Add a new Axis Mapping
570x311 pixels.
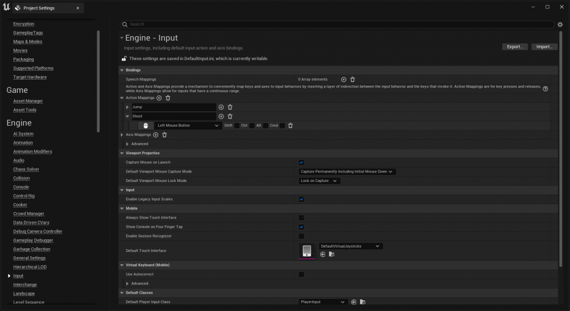[x=156, y=135]
